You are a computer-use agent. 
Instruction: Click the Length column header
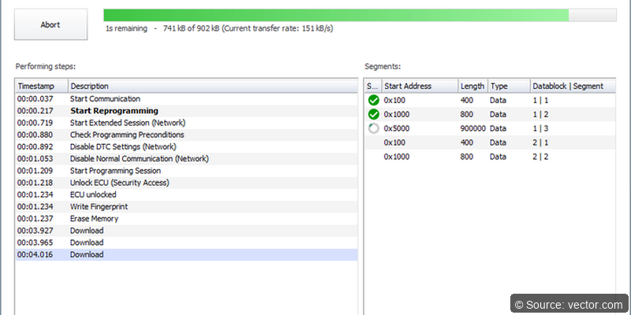click(472, 86)
